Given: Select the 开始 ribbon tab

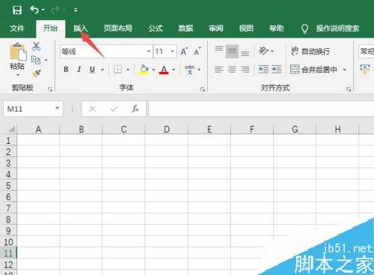Looking at the screenshot, I should click(x=50, y=28).
